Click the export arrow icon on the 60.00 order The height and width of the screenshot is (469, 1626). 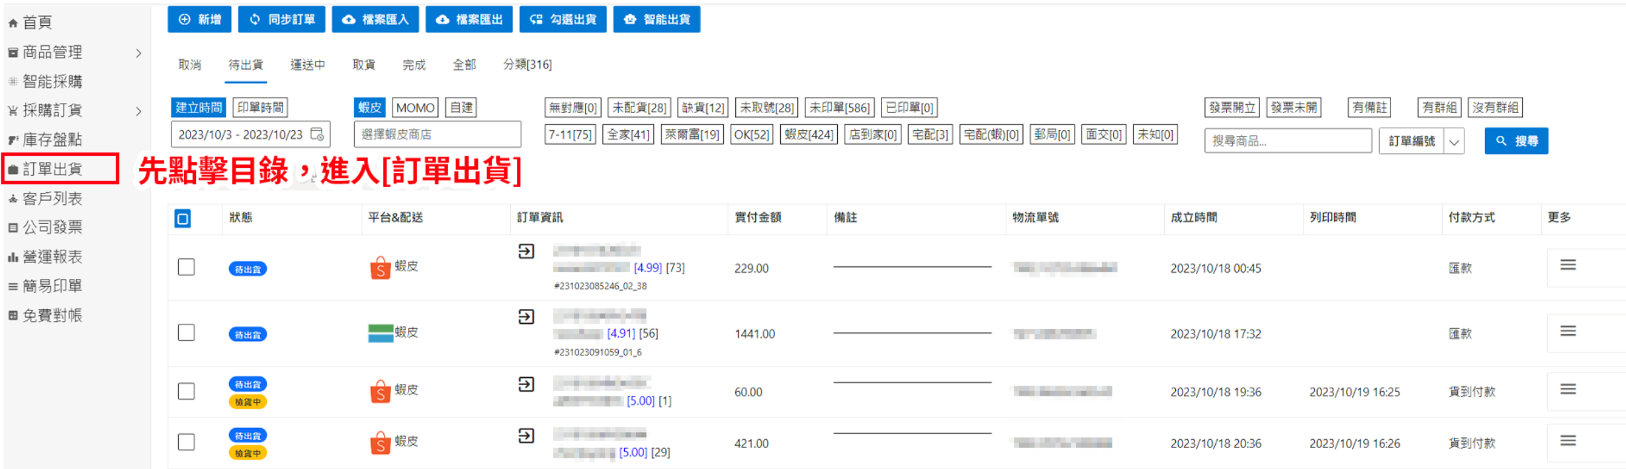coord(526,384)
